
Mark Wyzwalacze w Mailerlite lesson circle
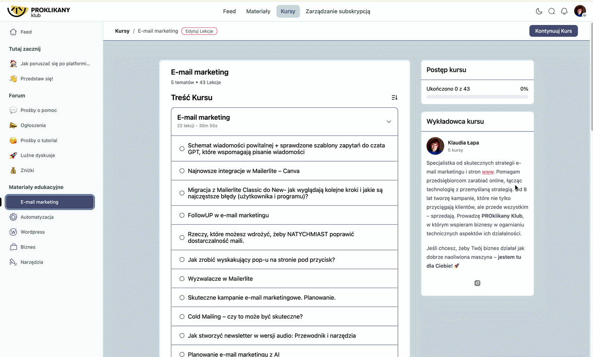pyautogui.click(x=182, y=279)
